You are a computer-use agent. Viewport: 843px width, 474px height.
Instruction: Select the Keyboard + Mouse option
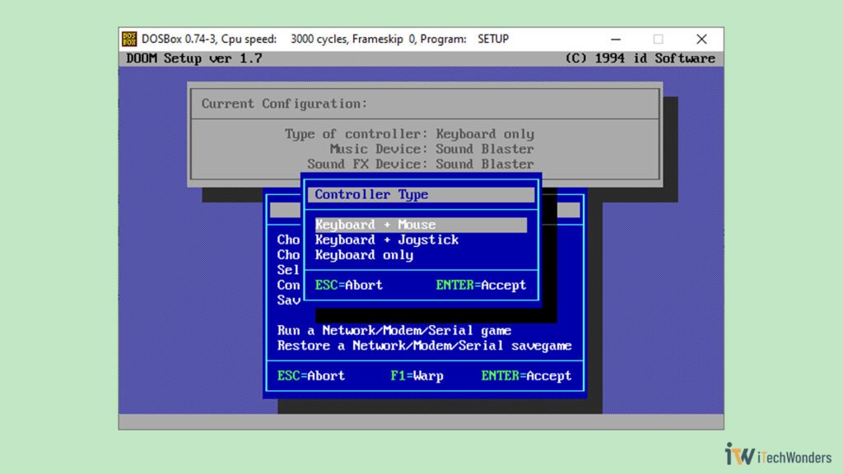point(375,224)
